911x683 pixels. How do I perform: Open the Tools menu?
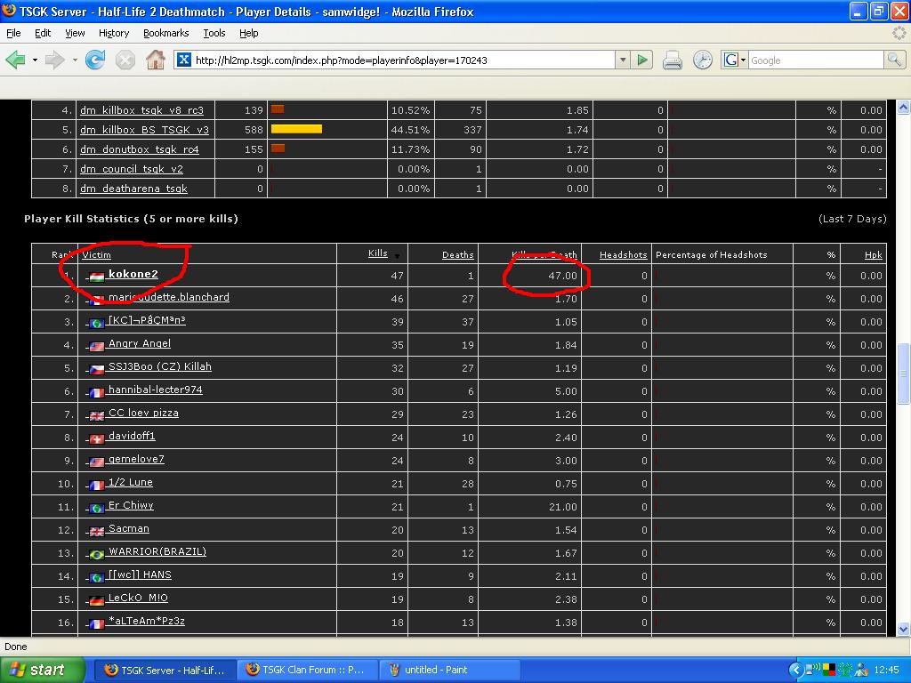pos(214,33)
